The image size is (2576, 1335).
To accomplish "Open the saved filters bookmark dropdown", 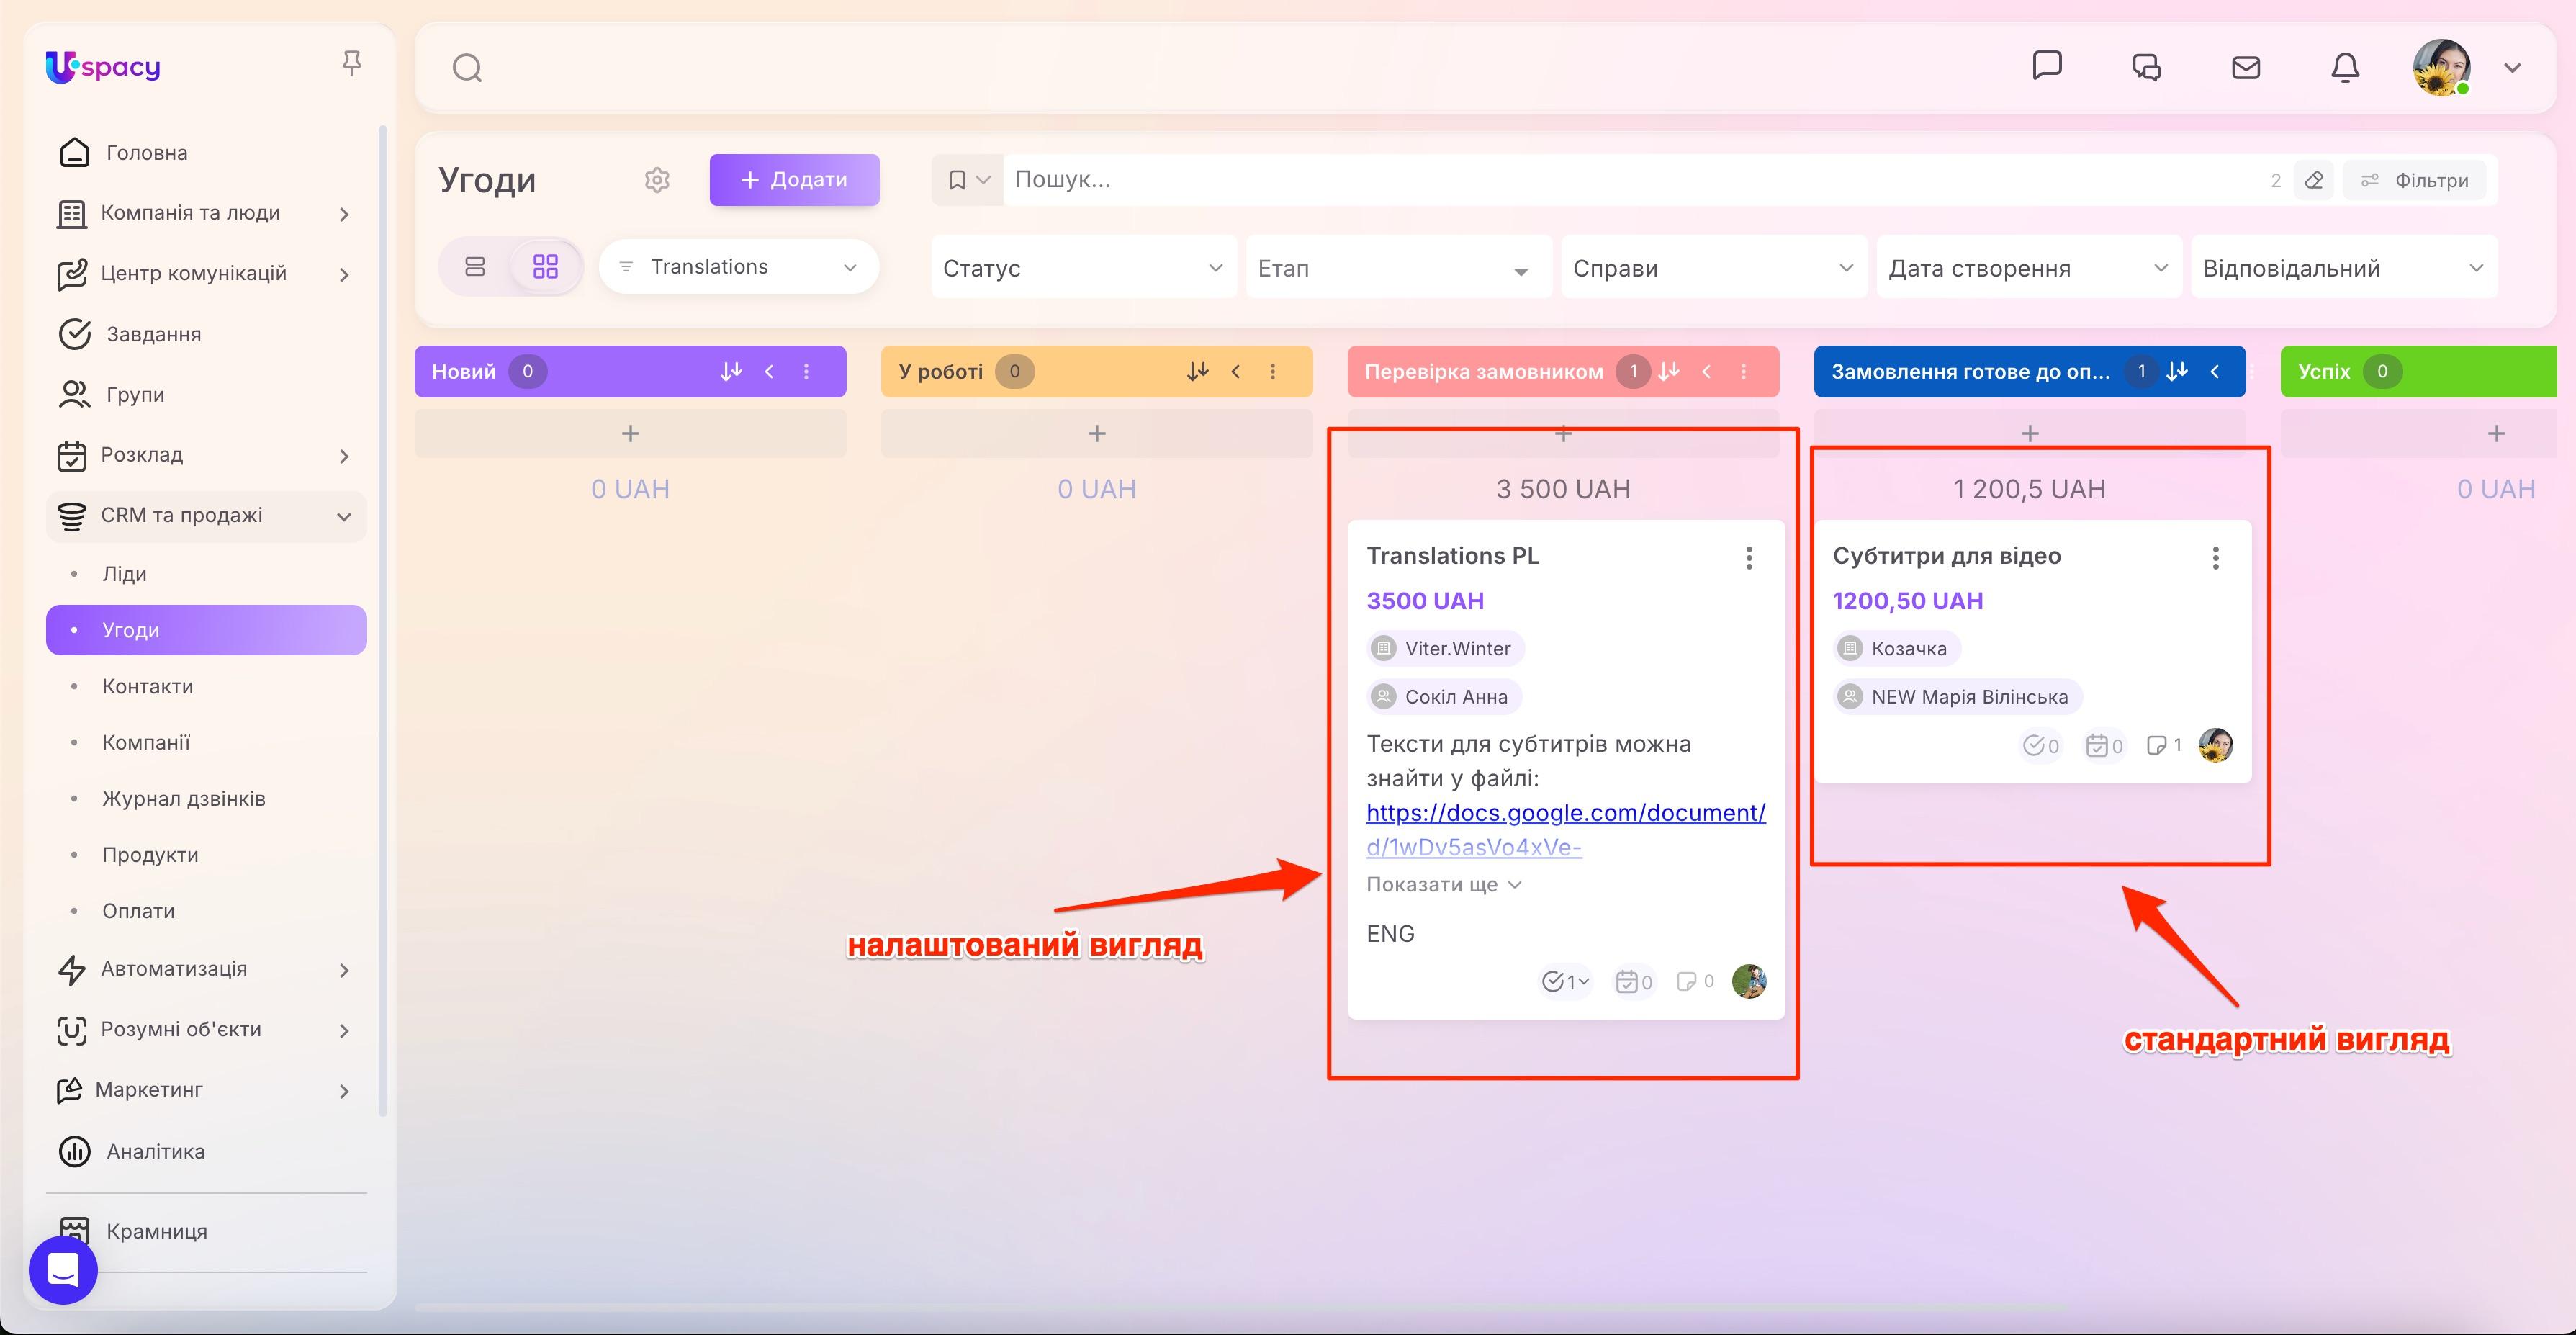I will (x=968, y=180).
